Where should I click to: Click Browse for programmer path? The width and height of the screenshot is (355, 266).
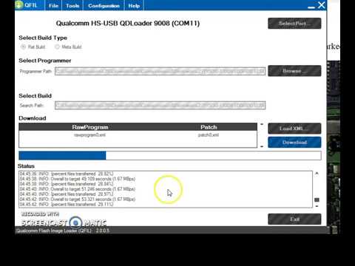coord(294,71)
